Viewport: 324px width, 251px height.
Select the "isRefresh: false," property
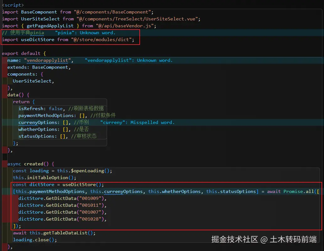[x=42, y=109]
